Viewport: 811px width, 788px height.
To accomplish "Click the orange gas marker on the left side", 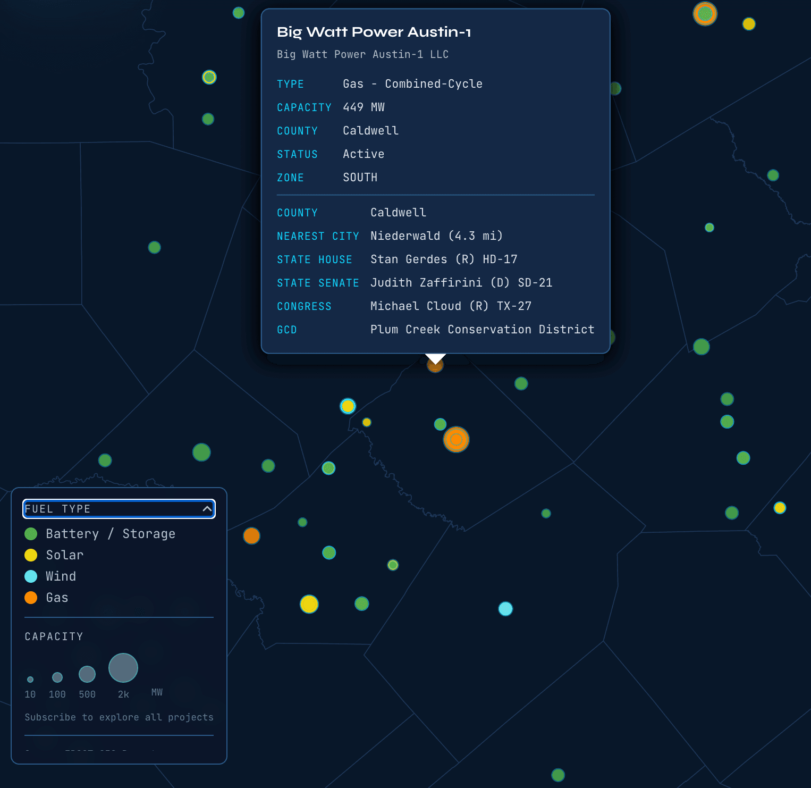I will pos(251,536).
